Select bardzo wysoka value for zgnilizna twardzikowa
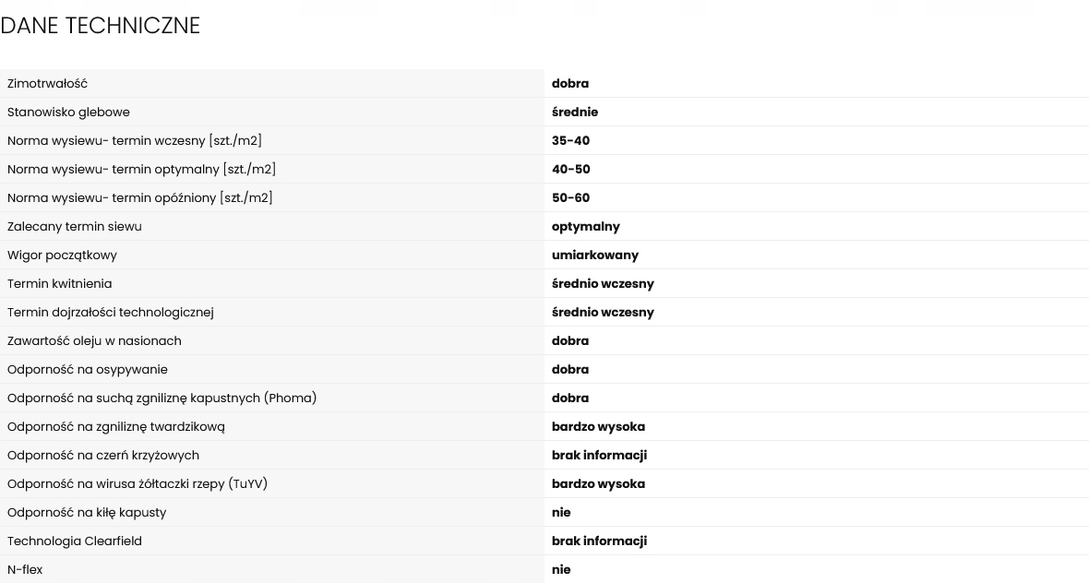 point(598,427)
